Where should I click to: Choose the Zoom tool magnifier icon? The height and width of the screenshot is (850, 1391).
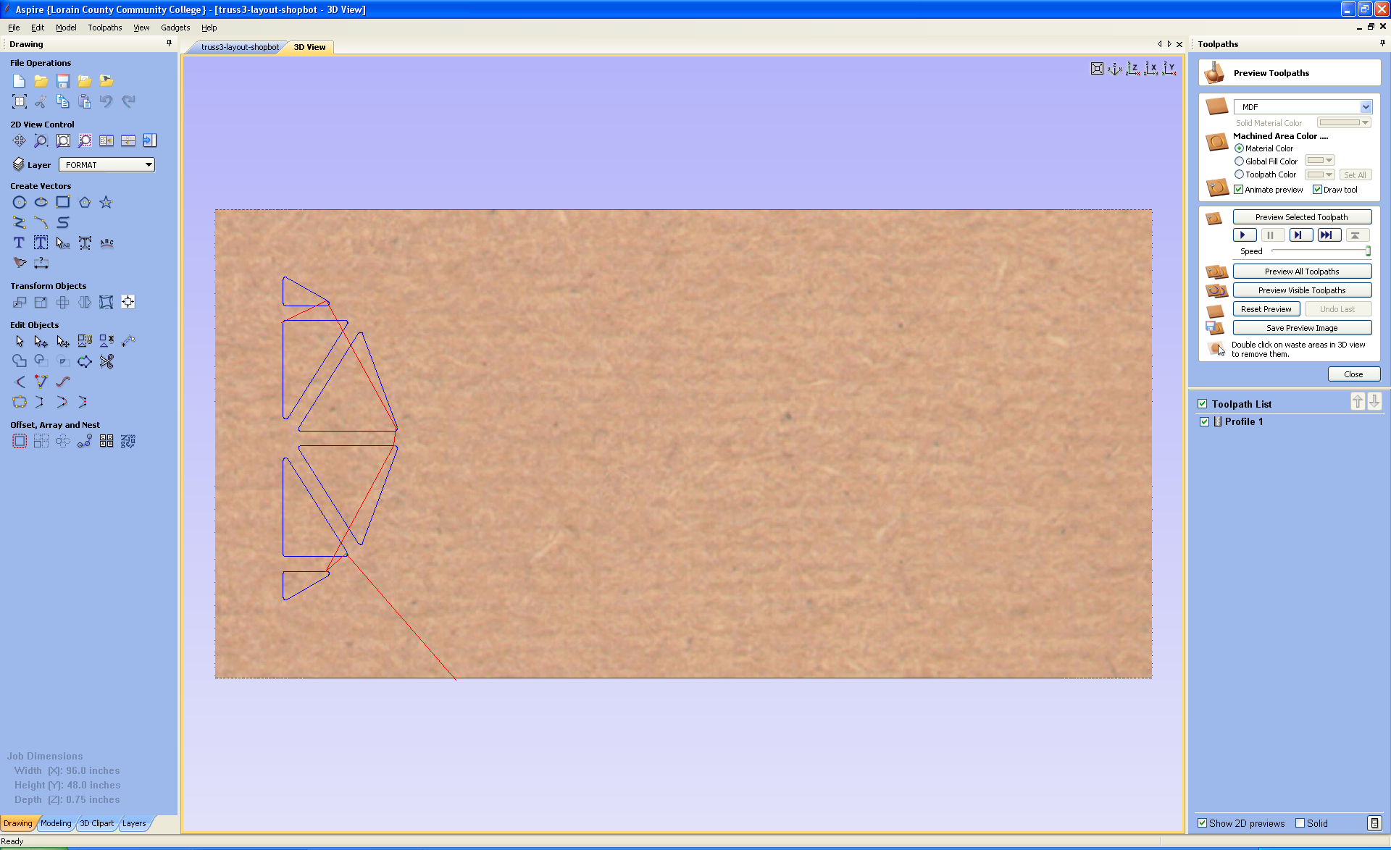tap(41, 140)
